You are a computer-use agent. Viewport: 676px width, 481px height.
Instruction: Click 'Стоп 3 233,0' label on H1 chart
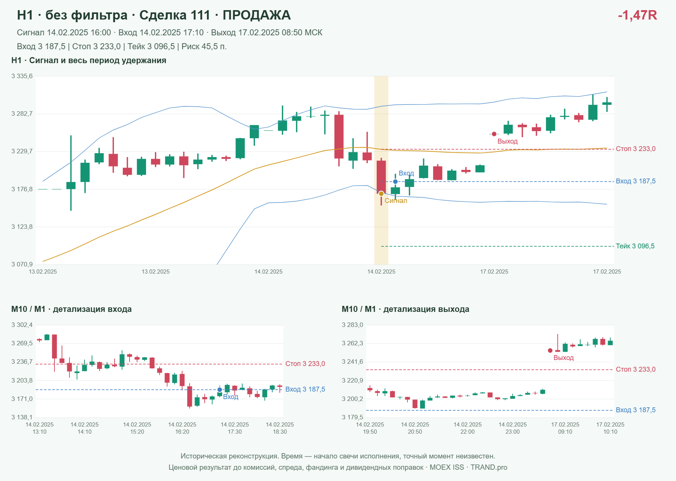635,149
